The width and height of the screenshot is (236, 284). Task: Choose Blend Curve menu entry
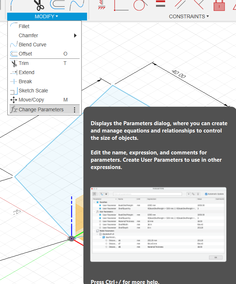click(45, 45)
